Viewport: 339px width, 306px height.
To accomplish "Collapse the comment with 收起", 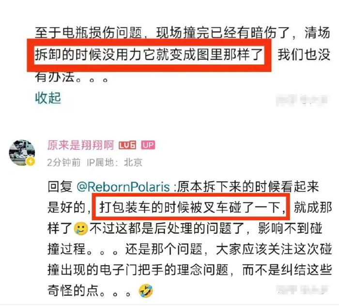I will click(x=48, y=98).
